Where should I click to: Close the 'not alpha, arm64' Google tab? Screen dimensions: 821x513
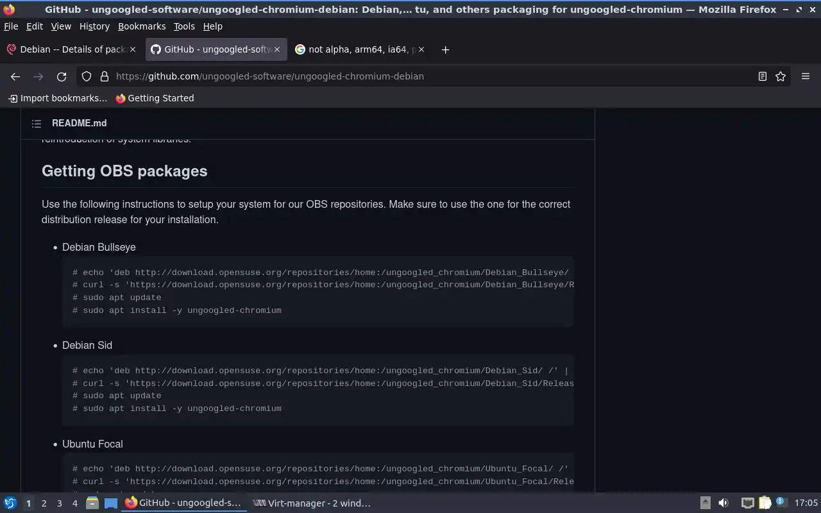[x=421, y=49]
